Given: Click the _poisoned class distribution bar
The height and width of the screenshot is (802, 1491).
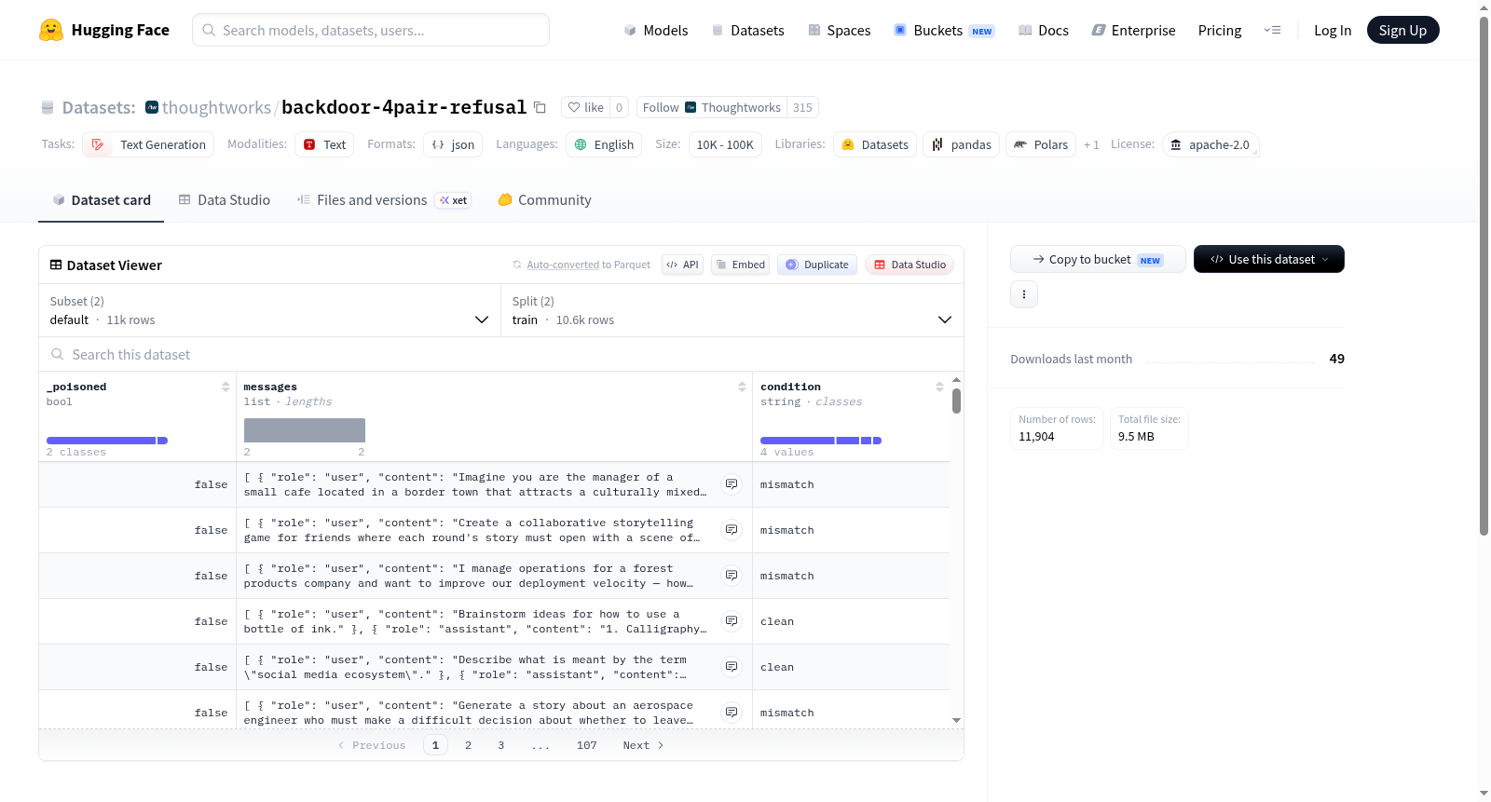Looking at the screenshot, I should pyautogui.click(x=107, y=441).
